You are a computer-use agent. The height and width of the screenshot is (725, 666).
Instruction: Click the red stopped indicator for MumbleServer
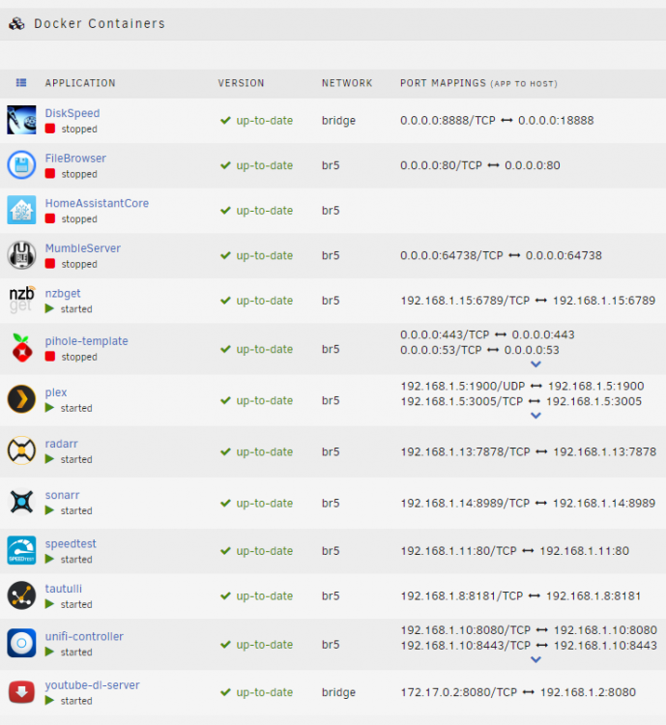coord(50,264)
